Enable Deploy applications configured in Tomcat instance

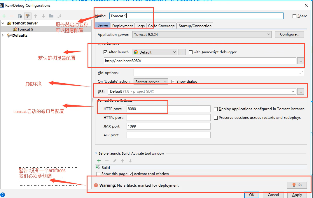point(216,109)
